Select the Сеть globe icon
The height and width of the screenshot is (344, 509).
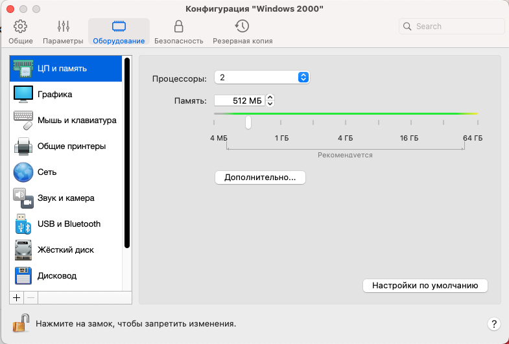point(23,172)
